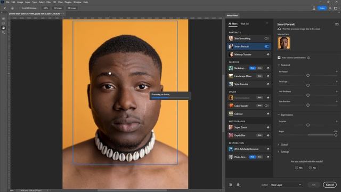Collapse the Expressions section
Viewport: 341px width, 192px height.
click(279, 115)
